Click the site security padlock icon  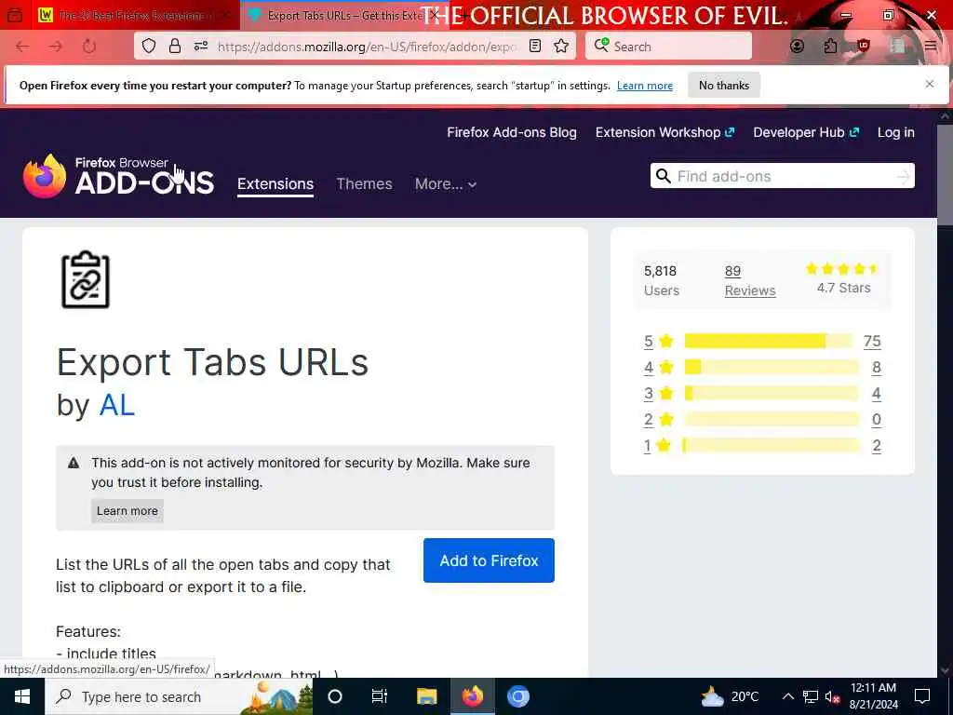pyautogui.click(x=175, y=47)
